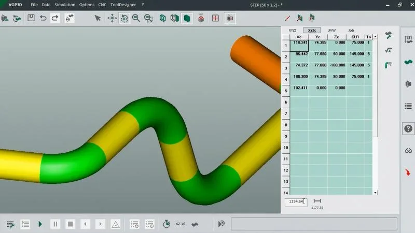415x233 pixels.
Task: Switch to the XYZc tab
Action: pos(312,31)
